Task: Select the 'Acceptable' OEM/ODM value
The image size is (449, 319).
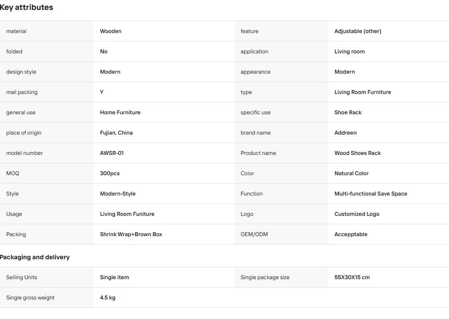Action: click(x=351, y=234)
